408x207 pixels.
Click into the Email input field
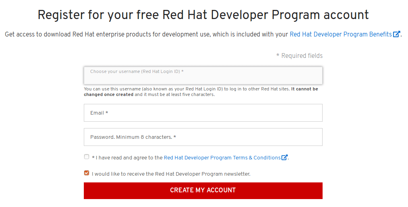(203, 113)
